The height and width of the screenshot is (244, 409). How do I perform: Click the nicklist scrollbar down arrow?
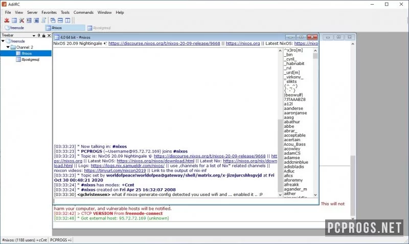315,195
